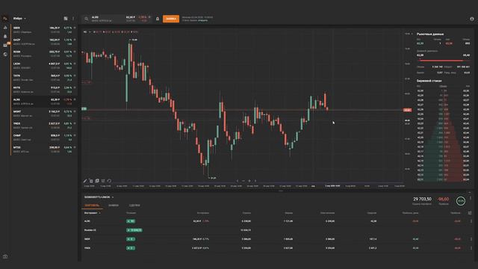478x269 pixels.
Task: Switch to the first portfolio tab (orange)
Action: (92, 205)
